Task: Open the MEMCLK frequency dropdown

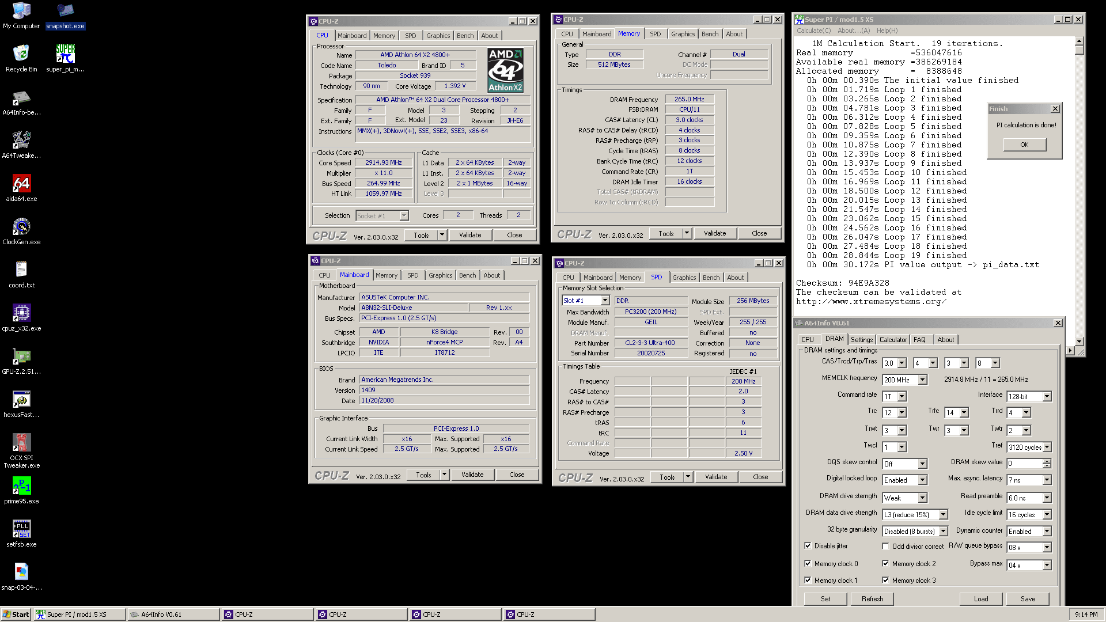Action: click(922, 380)
